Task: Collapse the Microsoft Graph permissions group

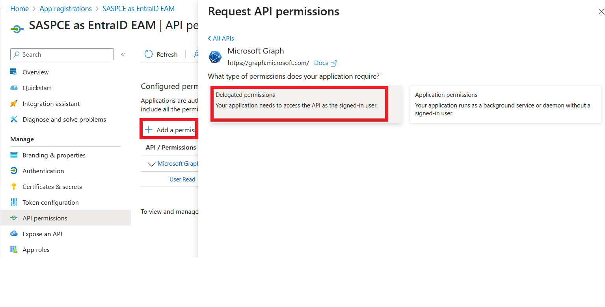Action: 151,164
